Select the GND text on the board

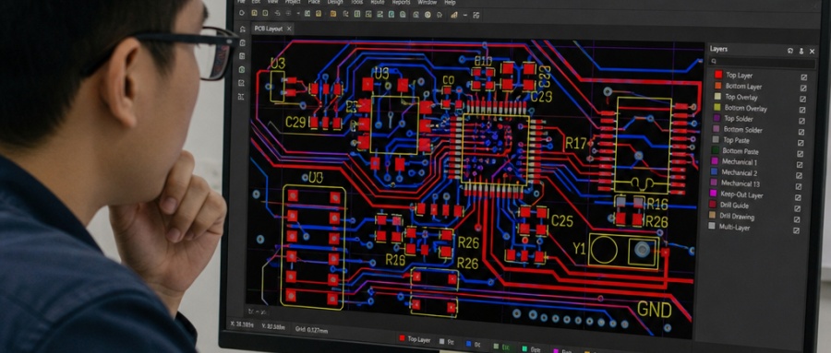[655, 309]
